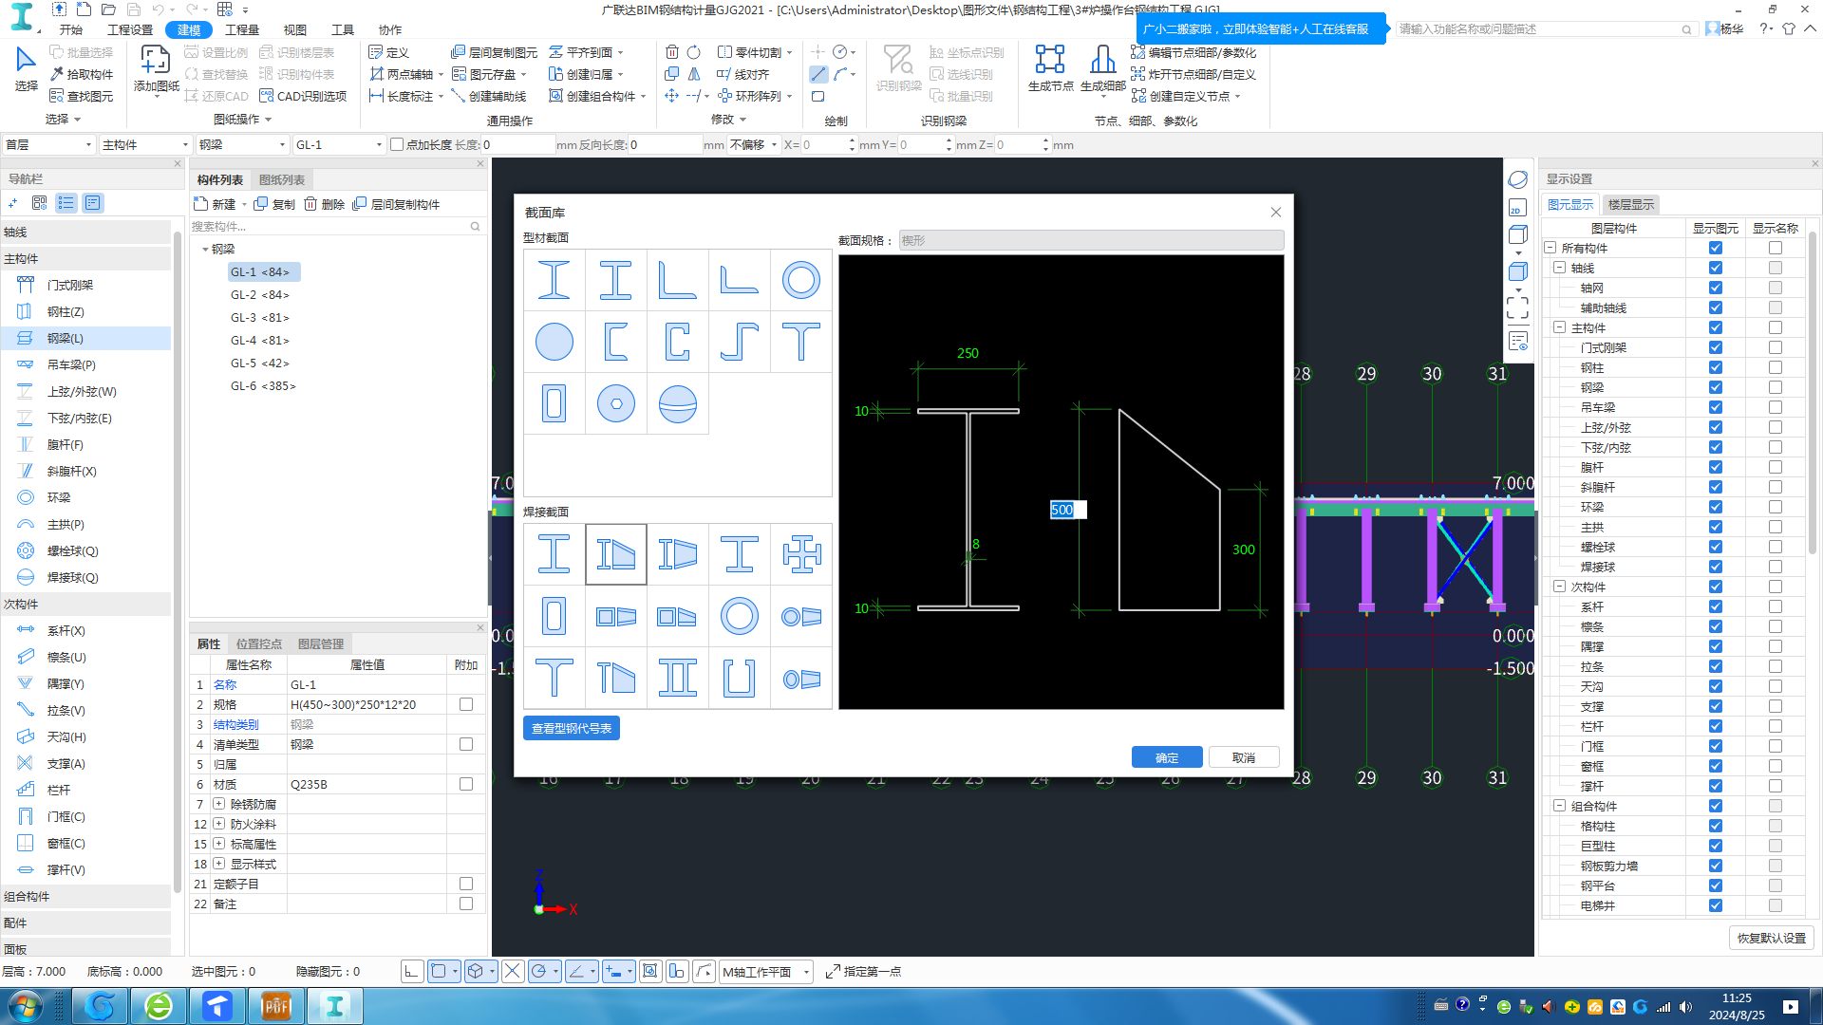Check 显示名称 for 钢柱 row
Image resolution: width=1823 pixels, height=1025 pixels.
click(1775, 367)
